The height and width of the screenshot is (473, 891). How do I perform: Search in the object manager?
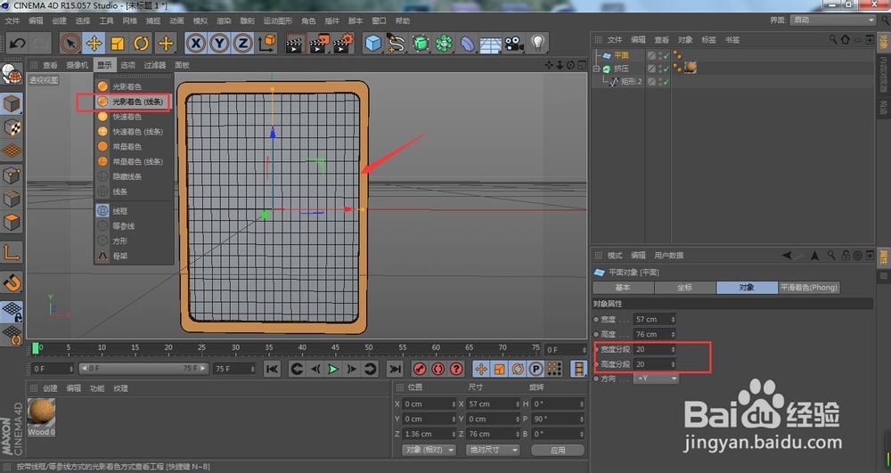click(832, 39)
